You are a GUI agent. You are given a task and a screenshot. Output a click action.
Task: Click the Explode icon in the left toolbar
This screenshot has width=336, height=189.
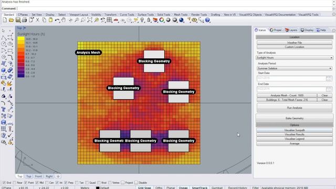[x=10, y=83]
